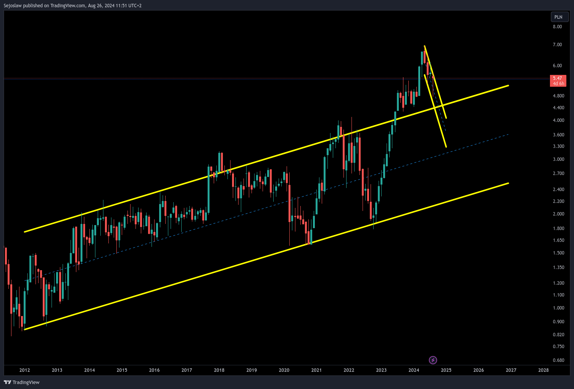
Task: Click the 4.400 price axis label
Action: pos(558,108)
